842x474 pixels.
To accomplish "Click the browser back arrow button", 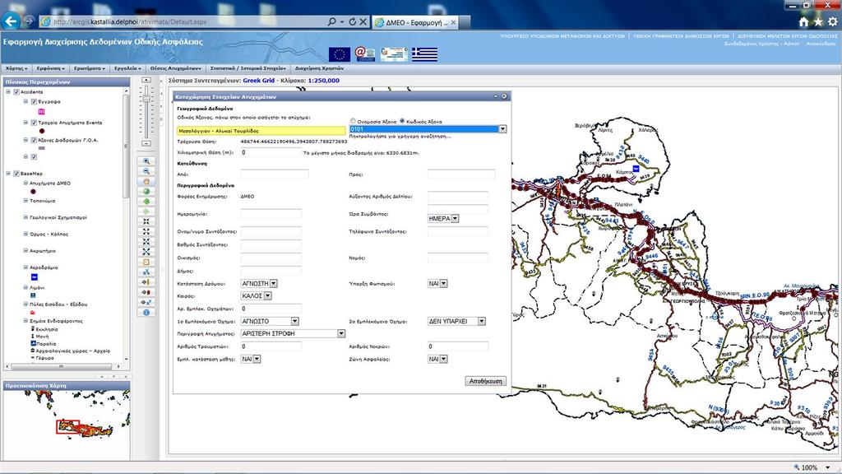I will 10,21.
